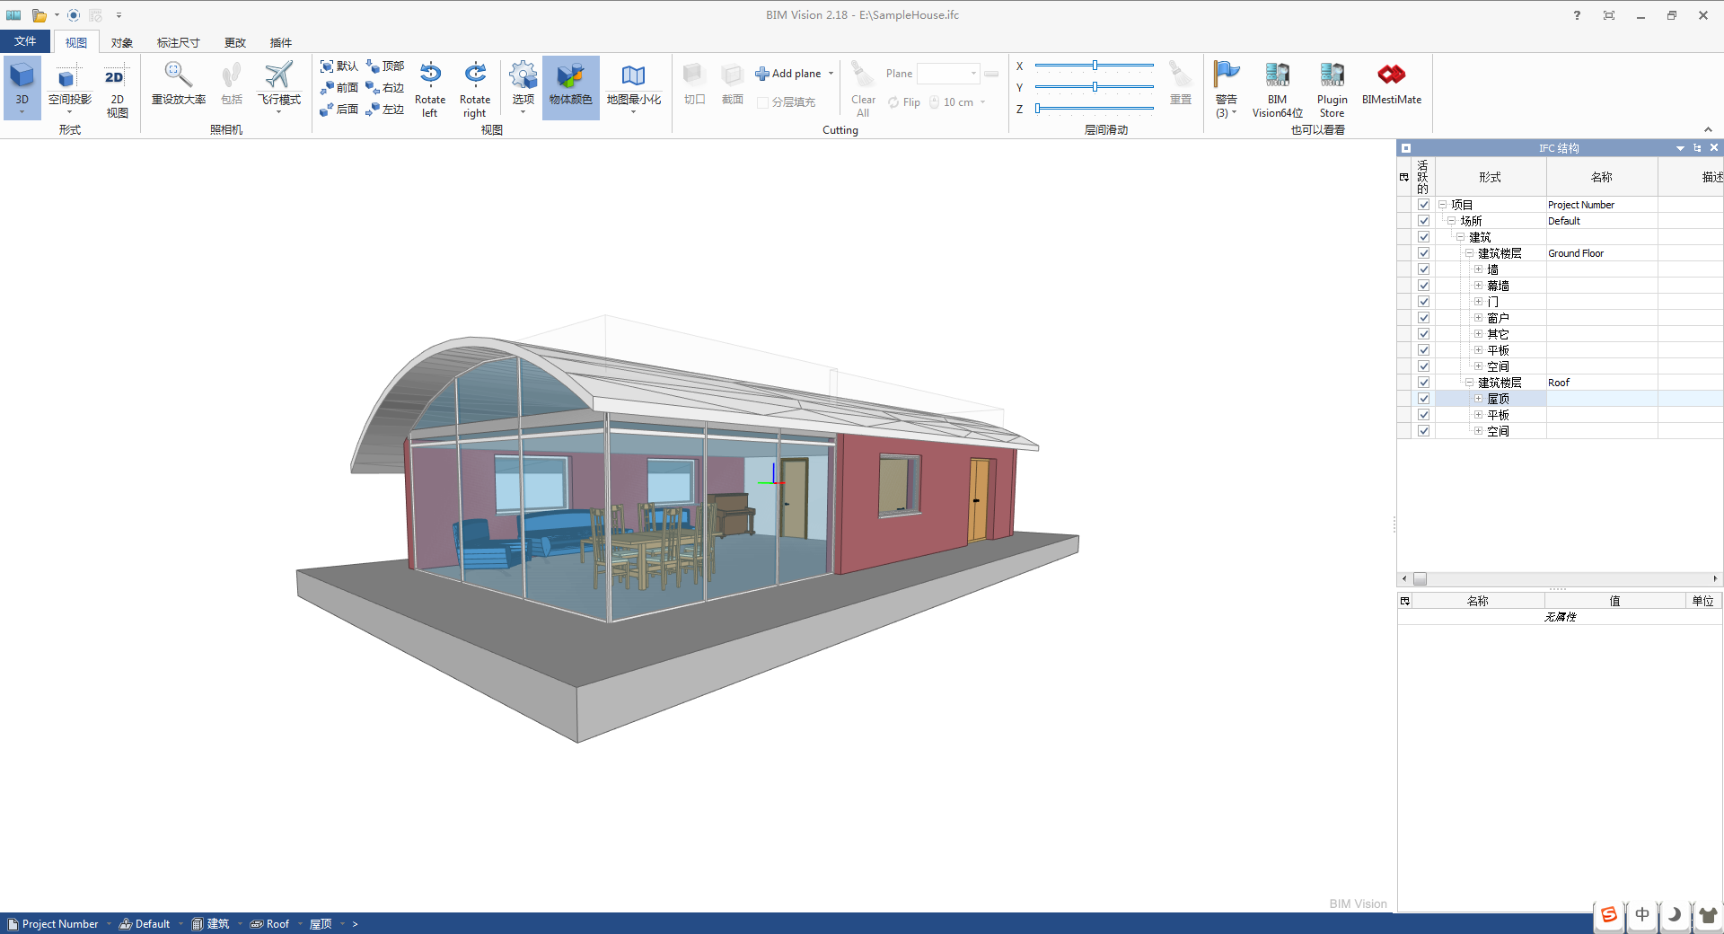Viewport: 1724px width, 934px height.
Task: Uncheck the Ground Floor visibility checkbox
Action: coord(1423,252)
